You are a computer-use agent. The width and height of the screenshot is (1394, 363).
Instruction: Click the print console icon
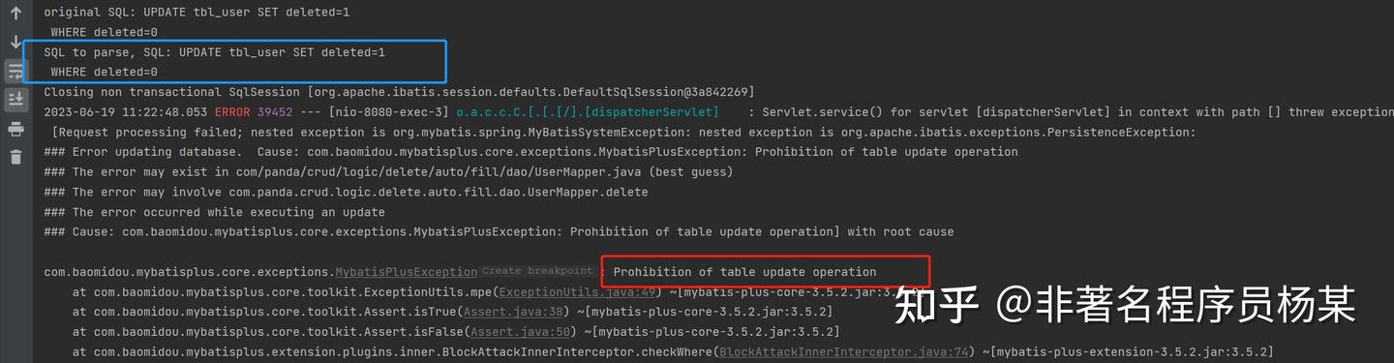point(15,129)
